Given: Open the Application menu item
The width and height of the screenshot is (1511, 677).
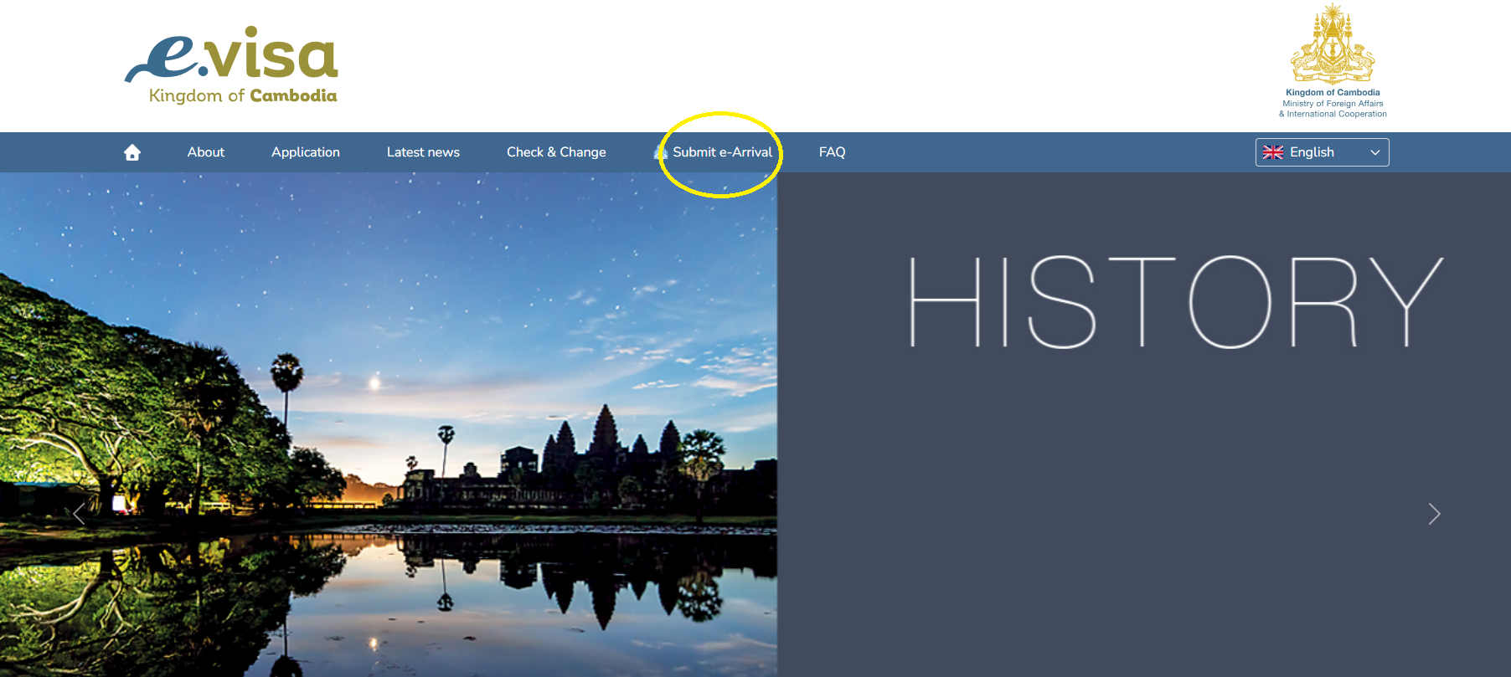Looking at the screenshot, I should tap(306, 152).
